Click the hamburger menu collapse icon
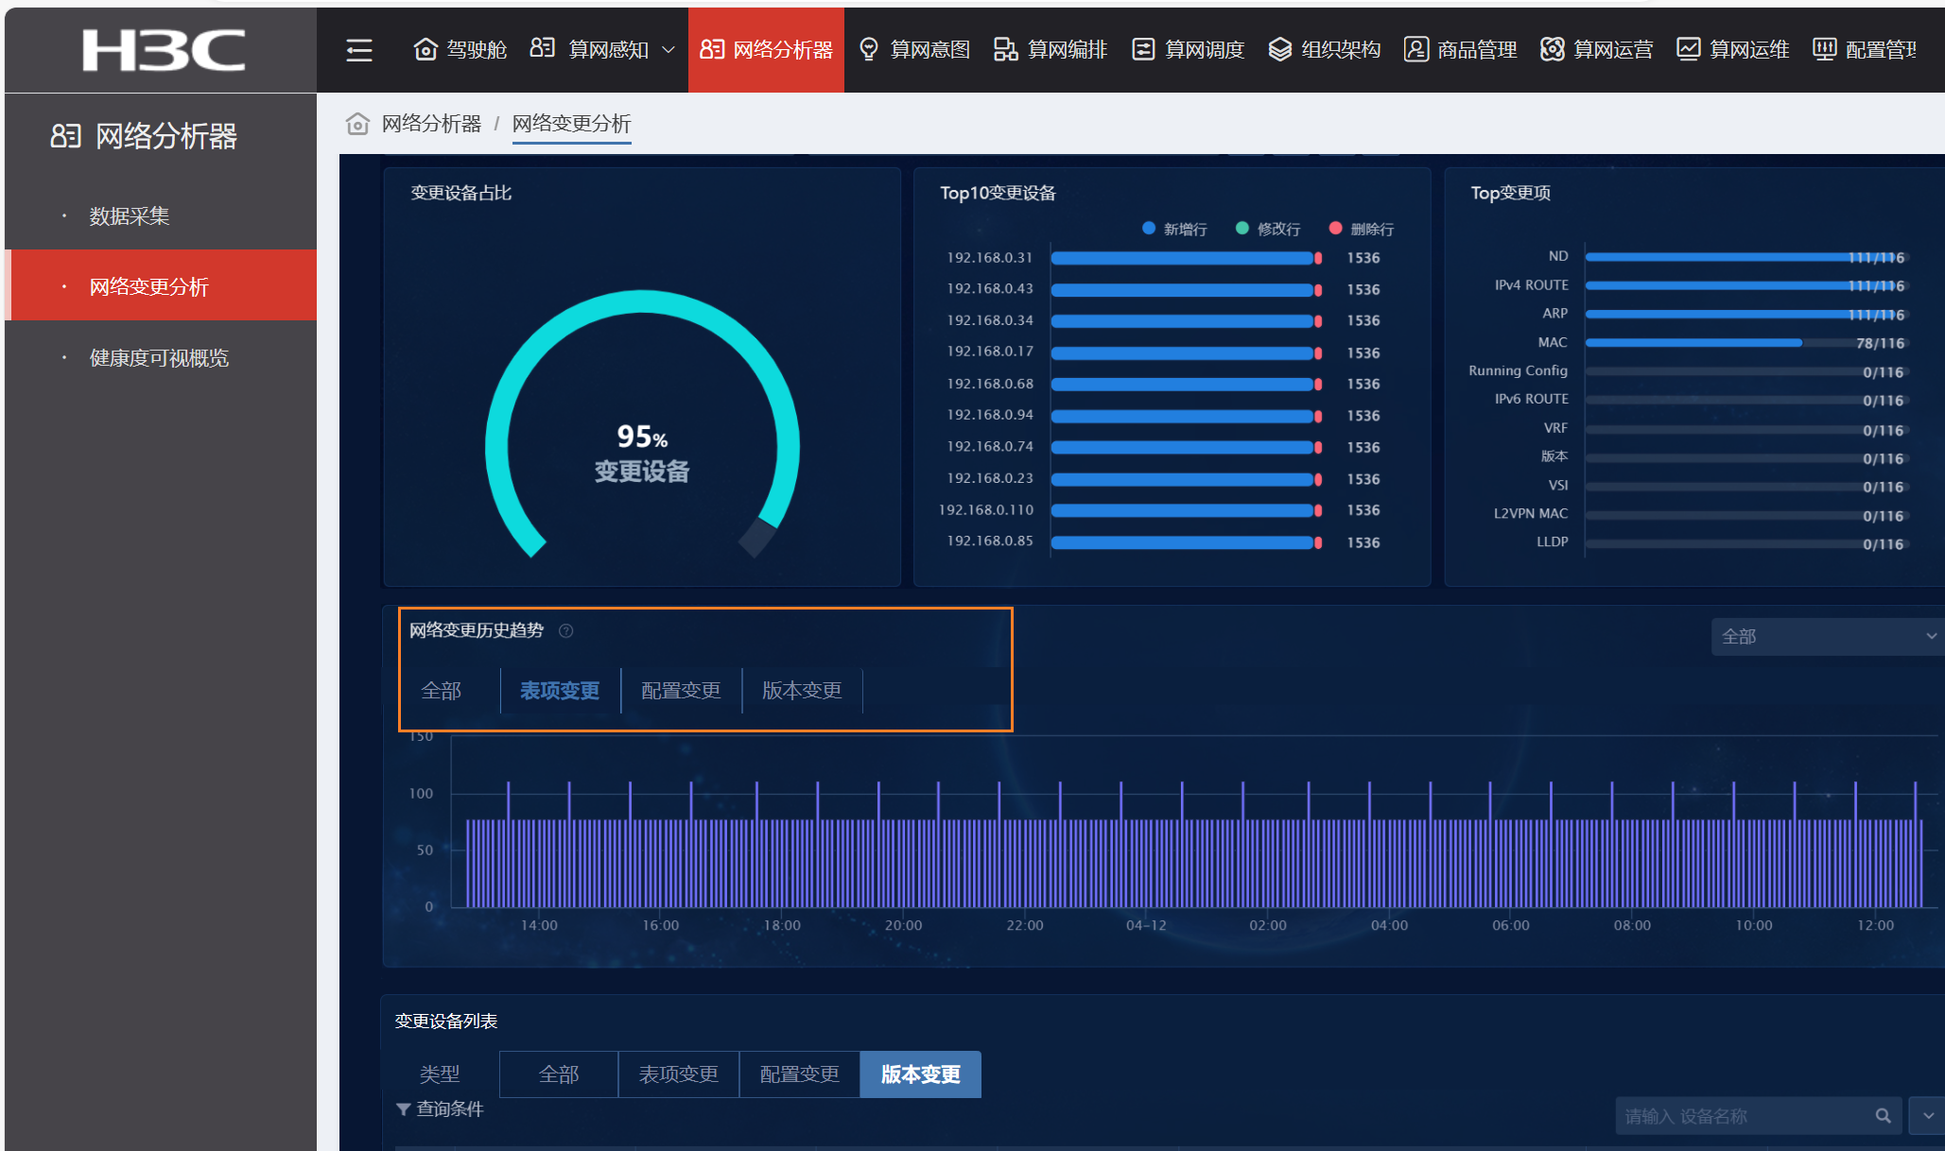Viewport: 1945px width, 1151px height. pyautogui.click(x=359, y=50)
